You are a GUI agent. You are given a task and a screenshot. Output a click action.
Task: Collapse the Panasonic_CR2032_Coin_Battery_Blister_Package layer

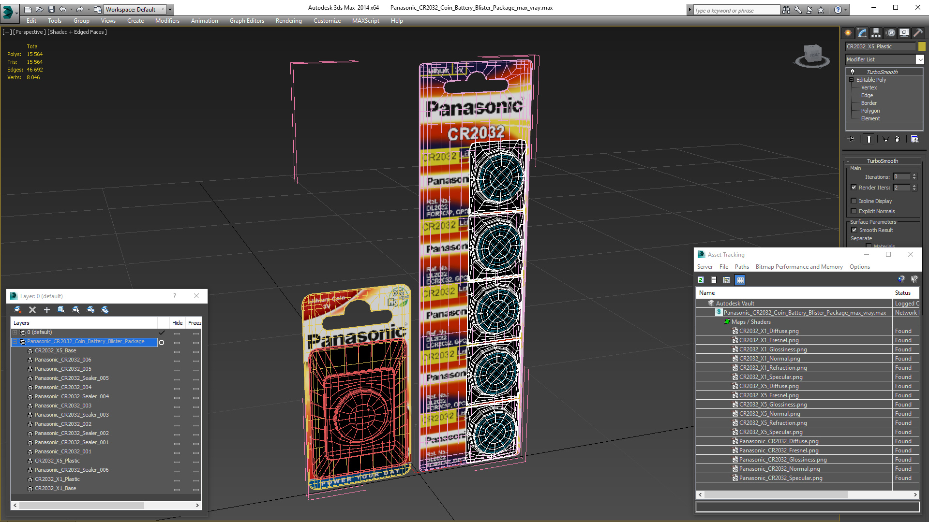click(15, 342)
